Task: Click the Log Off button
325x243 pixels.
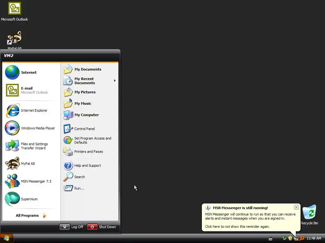Action: 71,227
